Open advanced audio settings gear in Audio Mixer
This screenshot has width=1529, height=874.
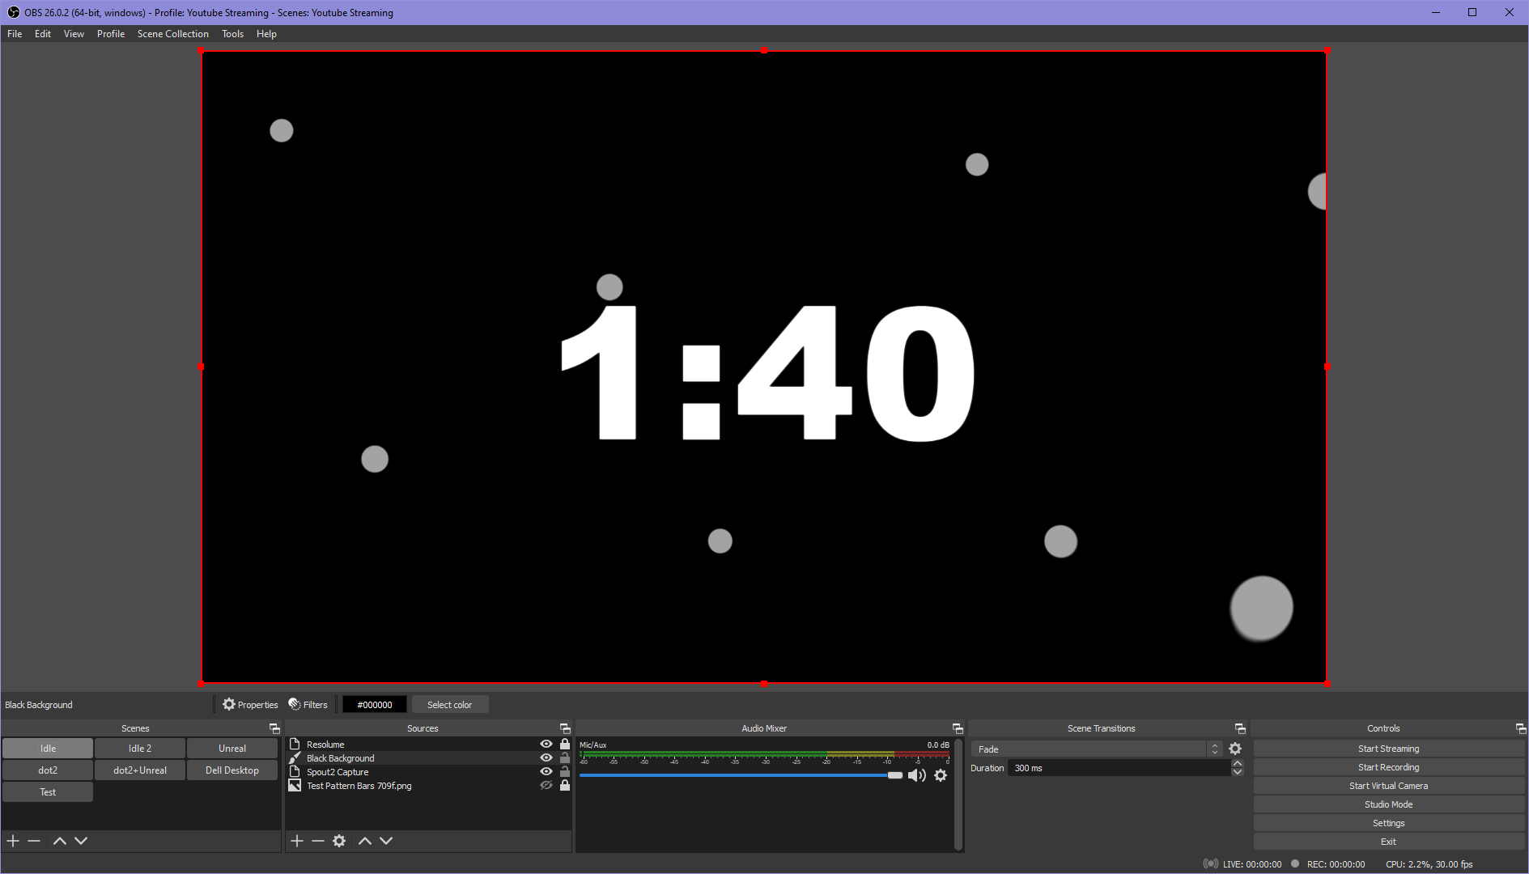coord(941,775)
